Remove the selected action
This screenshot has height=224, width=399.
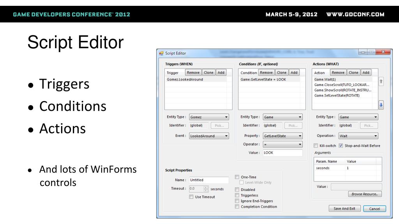pos(338,72)
